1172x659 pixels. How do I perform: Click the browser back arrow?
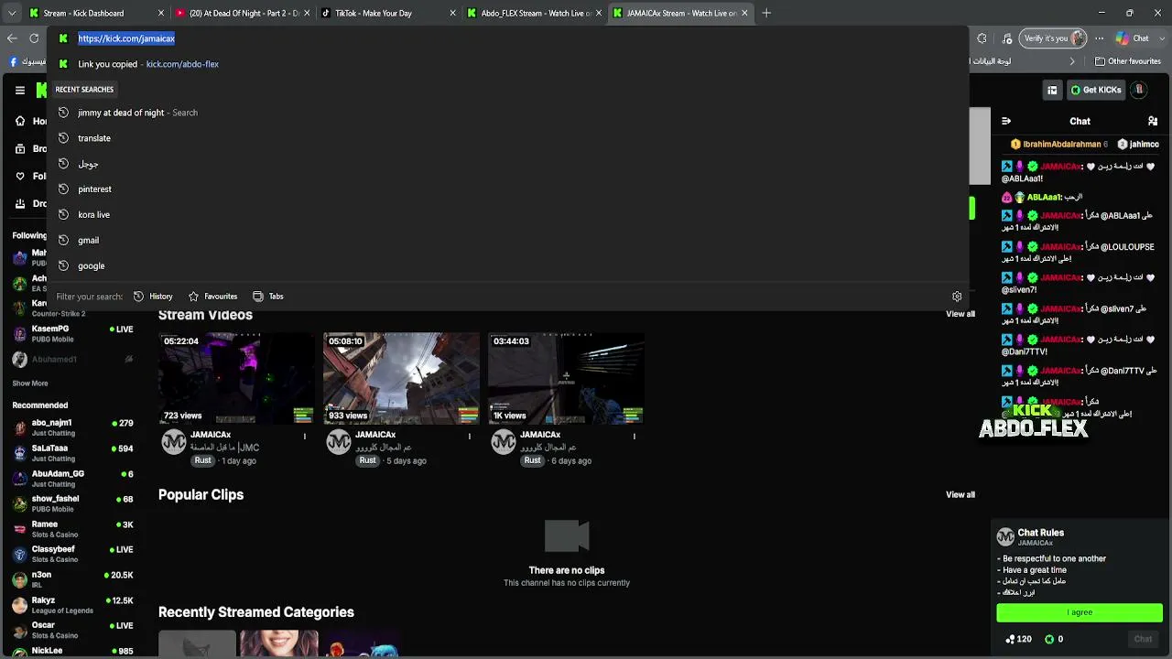[12, 38]
